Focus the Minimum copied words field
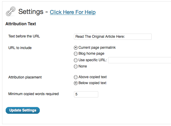The width and height of the screenshot is (171, 126). 86,94
